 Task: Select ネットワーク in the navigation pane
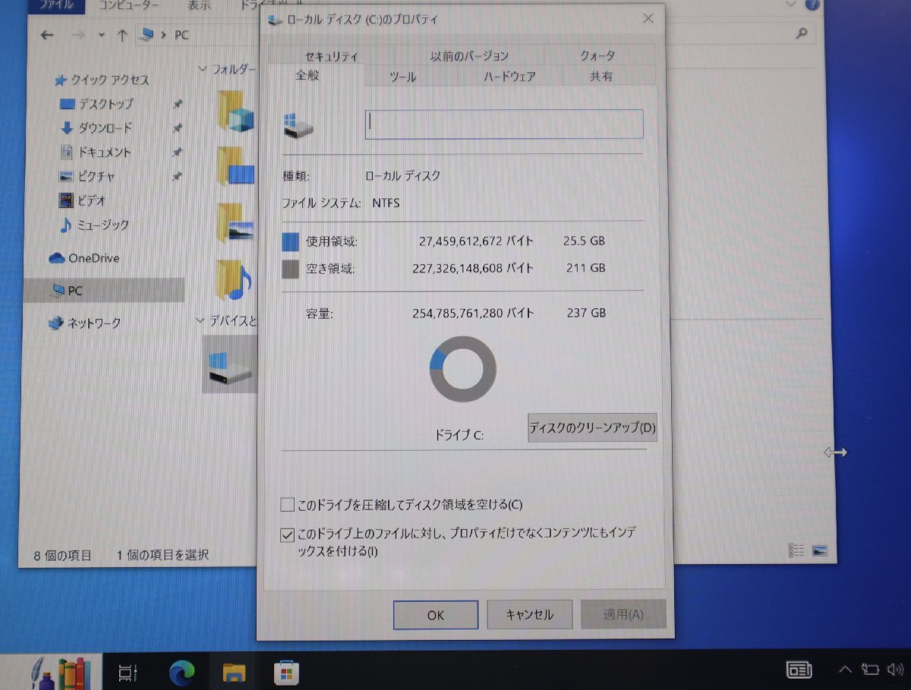coord(91,323)
